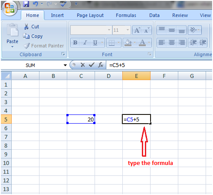Apply the Fill Color bucket
Image resolution: width=213 pixels, height=195 pixels.
point(128,43)
